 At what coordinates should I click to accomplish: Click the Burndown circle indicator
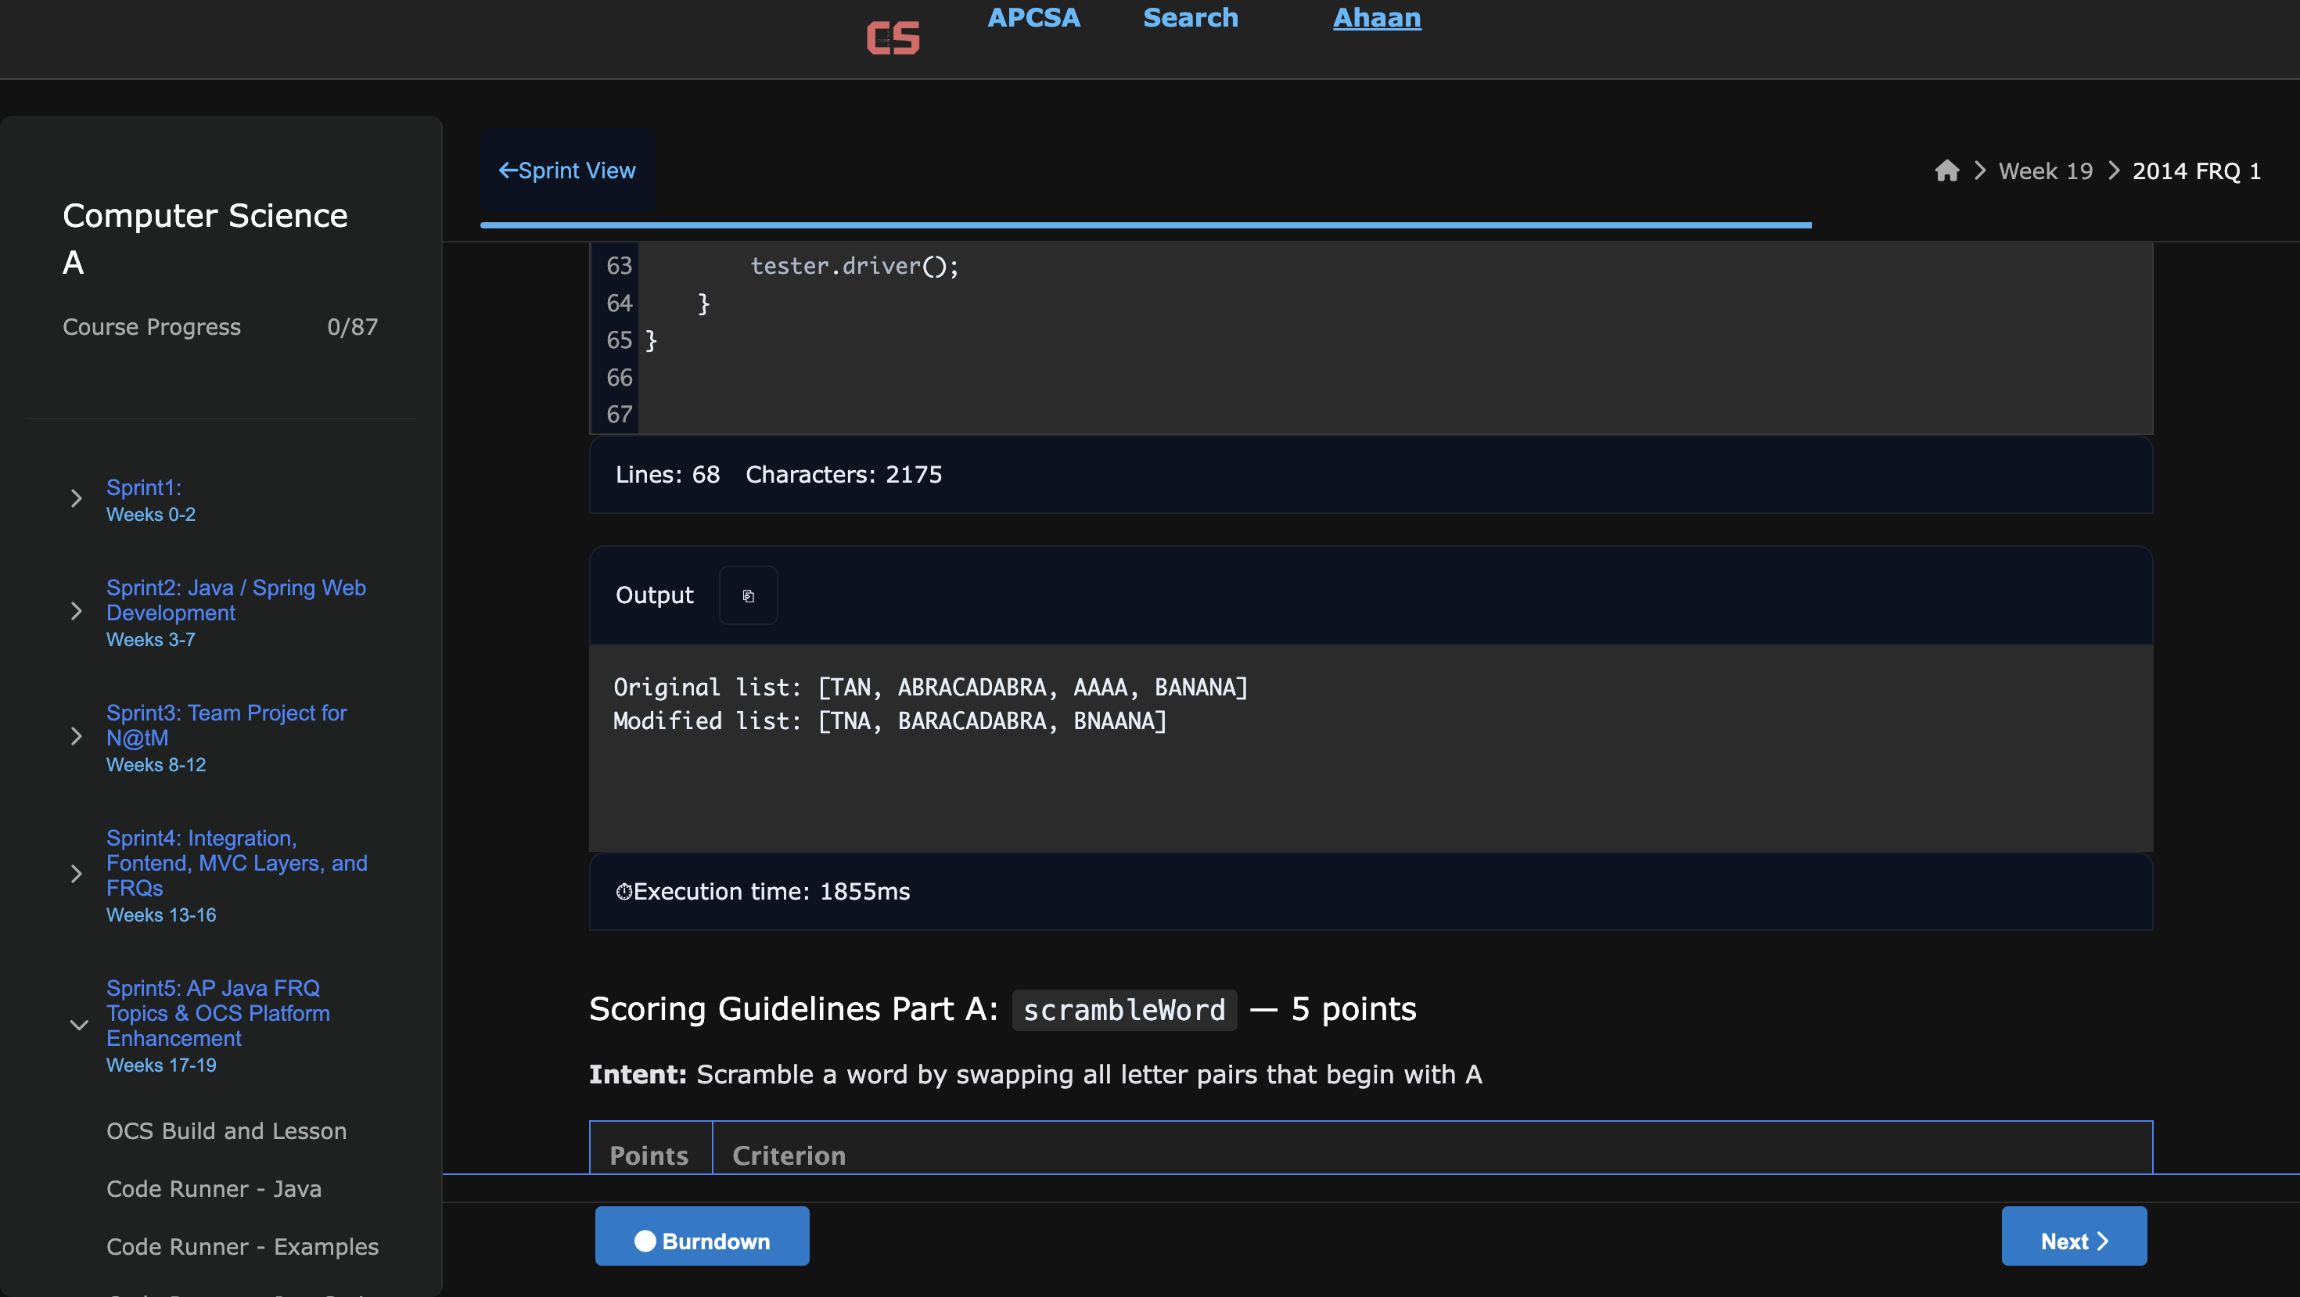(645, 1241)
